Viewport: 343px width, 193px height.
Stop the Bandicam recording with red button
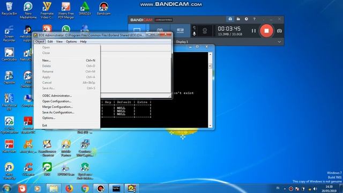[266, 31]
